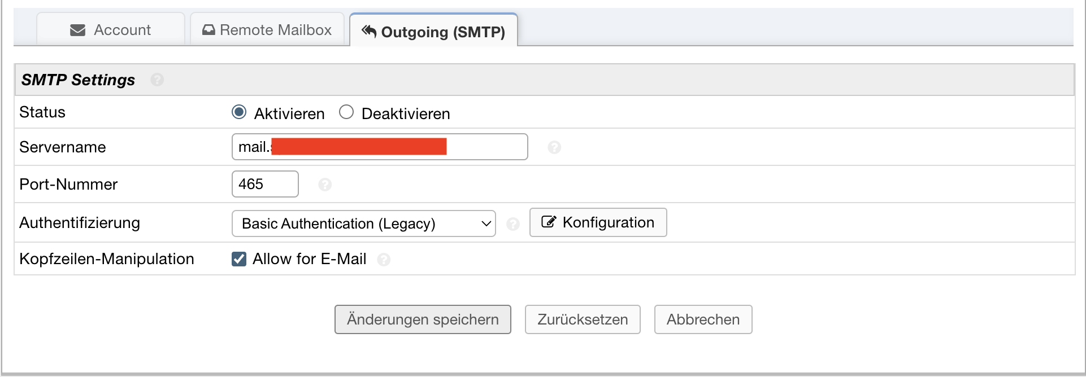Select the Aktivieren radio button

(239, 112)
